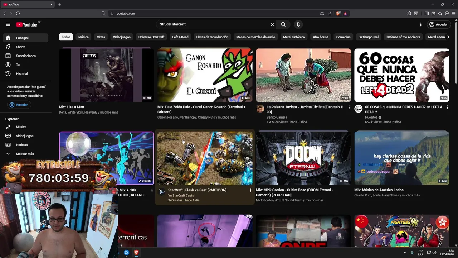Open the La Paisana Jacinta video thumbnail
The height and width of the screenshot is (258, 458).
coord(303,75)
